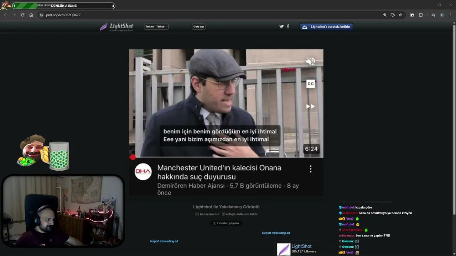
Task: Open LightShot's Facebook icon
Action: pyautogui.click(x=288, y=27)
